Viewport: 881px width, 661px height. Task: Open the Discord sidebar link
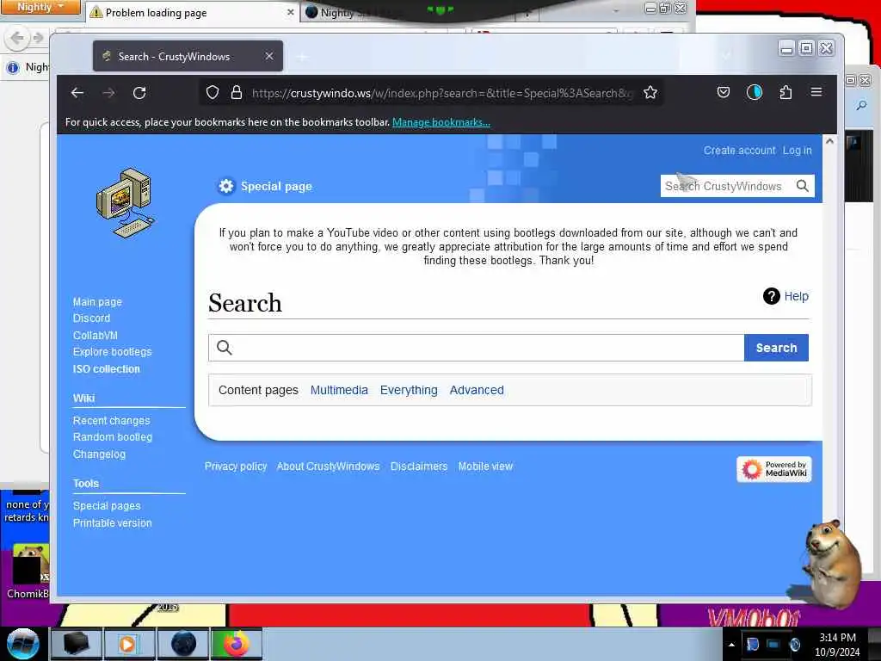pyautogui.click(x=91, y=318)
